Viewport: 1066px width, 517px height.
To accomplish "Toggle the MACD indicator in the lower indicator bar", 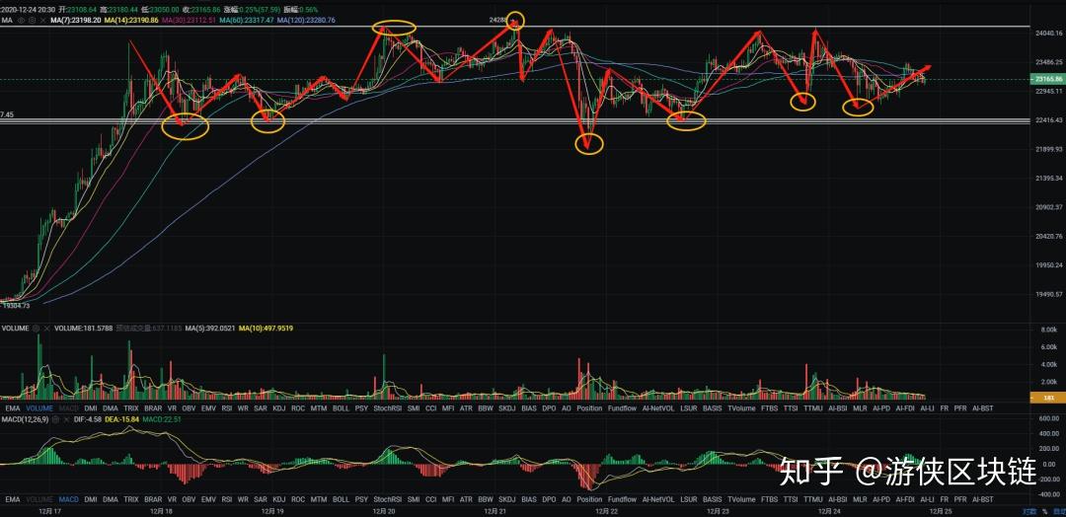I will 68,499.
